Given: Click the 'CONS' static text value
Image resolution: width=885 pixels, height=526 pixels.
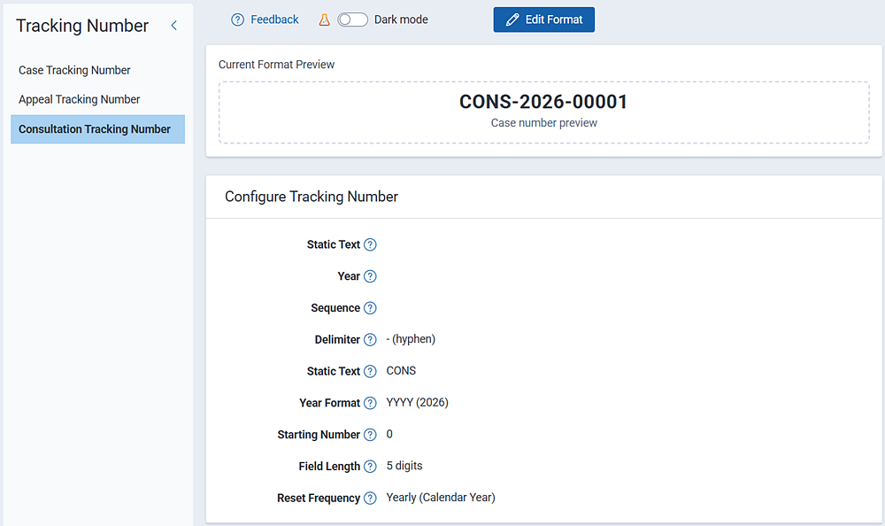Looking at the screenshot, I should (x=401, y=371).
